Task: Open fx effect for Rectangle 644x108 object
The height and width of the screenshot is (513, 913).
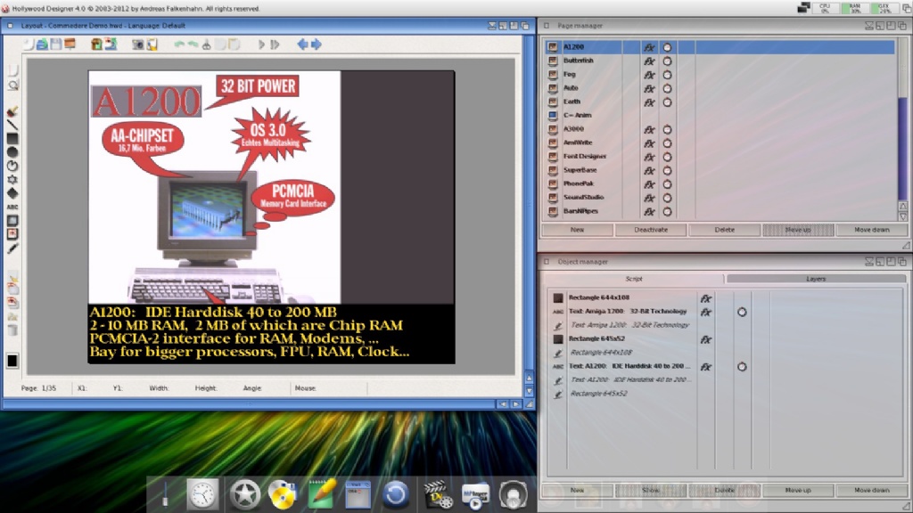Action: coord(706,298)
